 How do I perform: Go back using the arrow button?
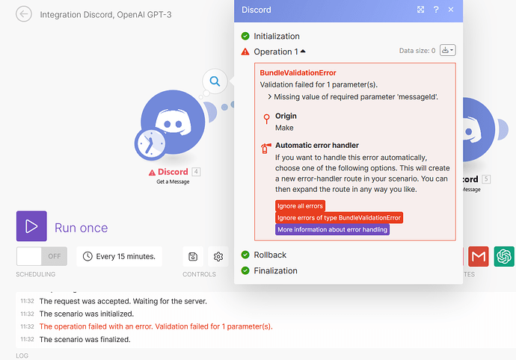click(x=24, y=14)
